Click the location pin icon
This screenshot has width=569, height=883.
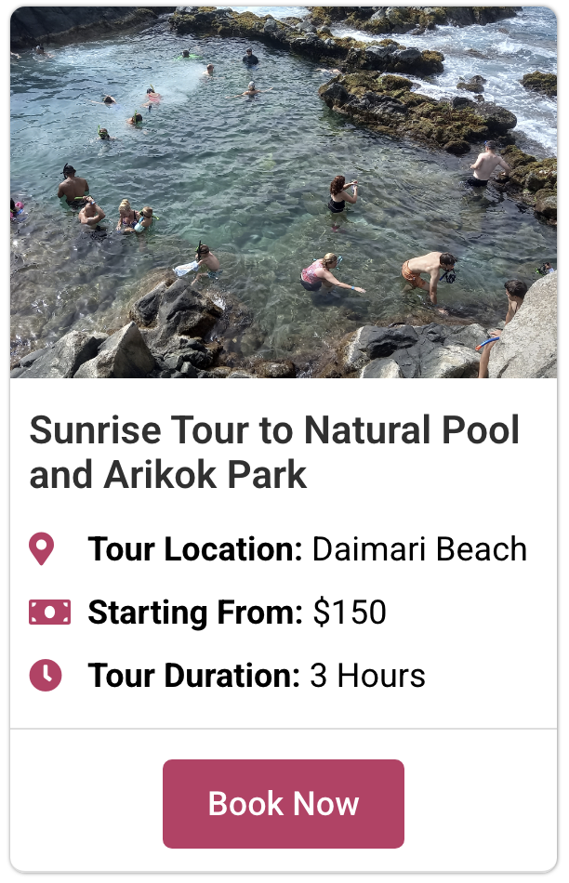(42, 549)
